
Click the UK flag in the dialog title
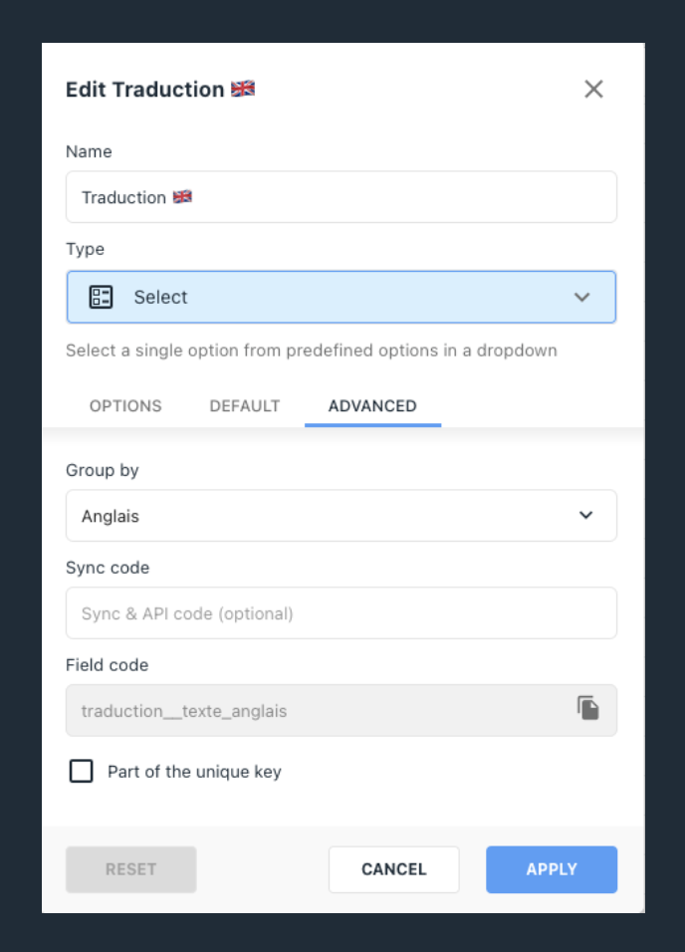pos(243,90)
